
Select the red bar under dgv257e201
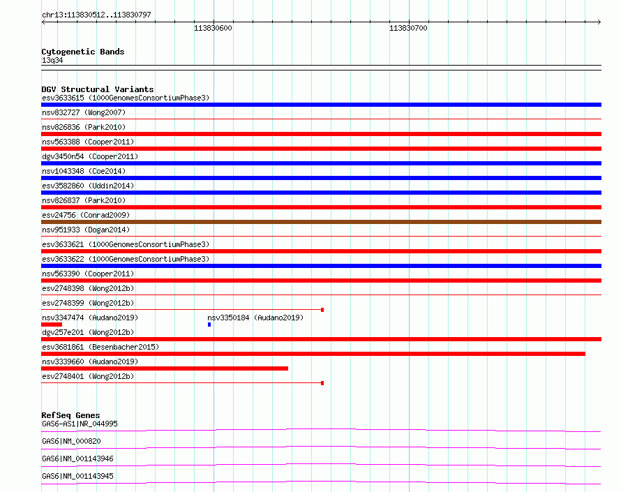point(321,339)
